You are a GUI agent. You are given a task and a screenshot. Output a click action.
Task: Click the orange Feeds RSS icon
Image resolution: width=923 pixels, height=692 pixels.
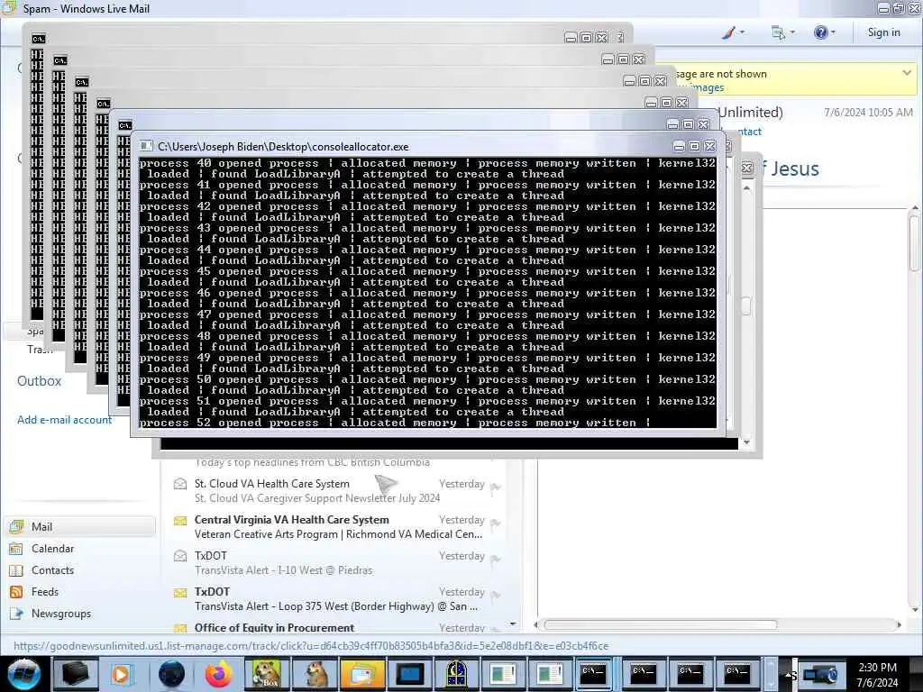(x=16, y=592)
